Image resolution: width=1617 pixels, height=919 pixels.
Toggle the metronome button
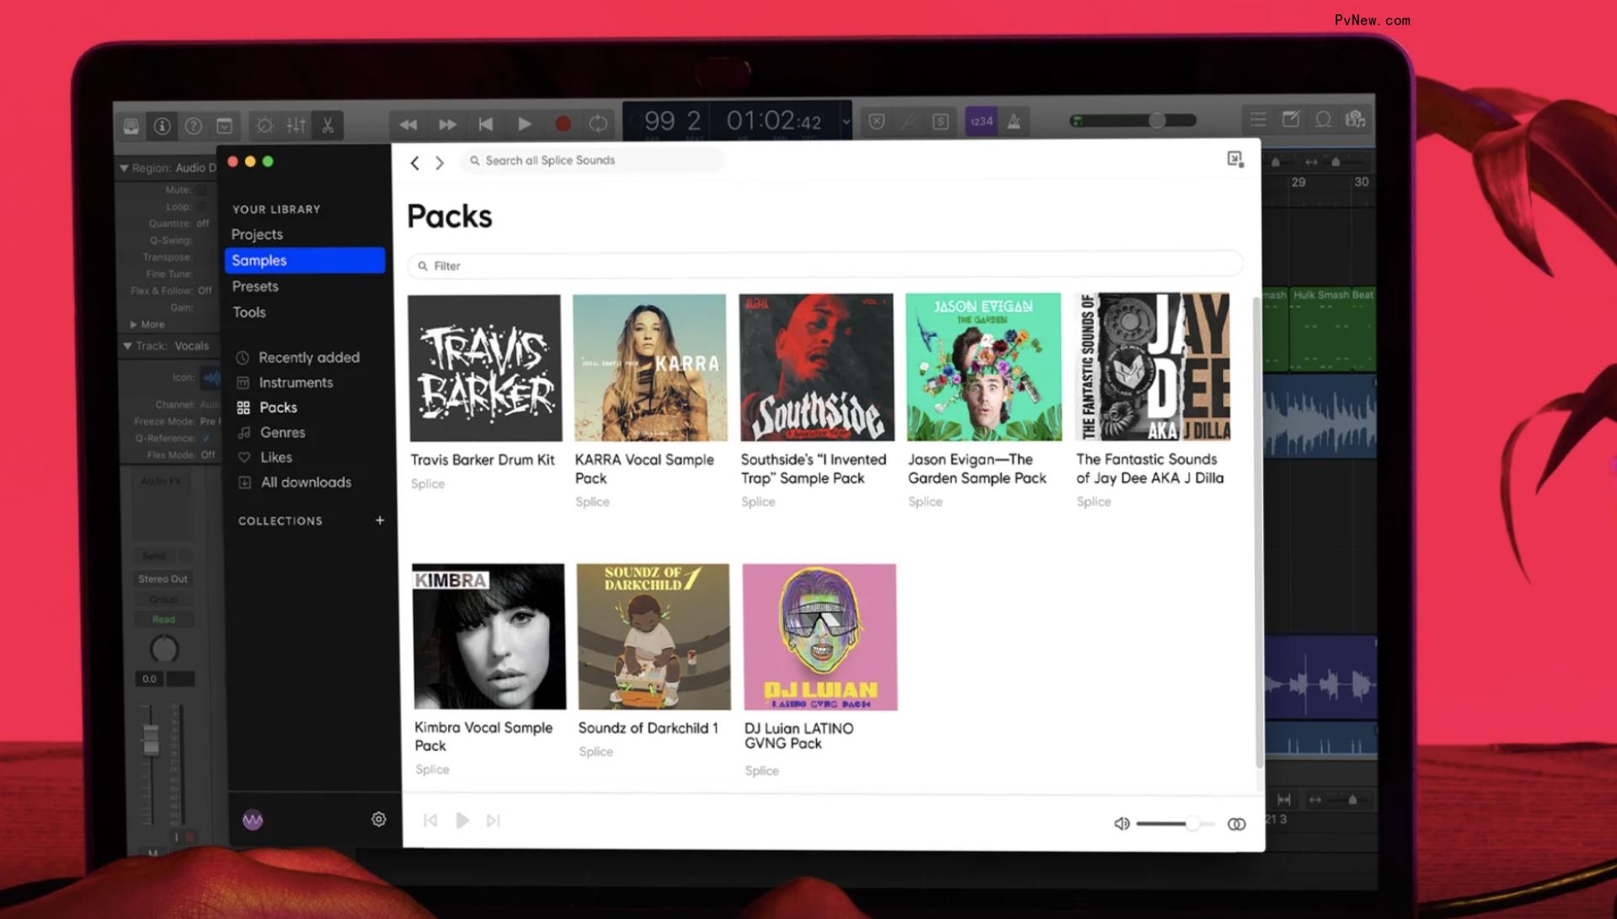pos(1014,121)
